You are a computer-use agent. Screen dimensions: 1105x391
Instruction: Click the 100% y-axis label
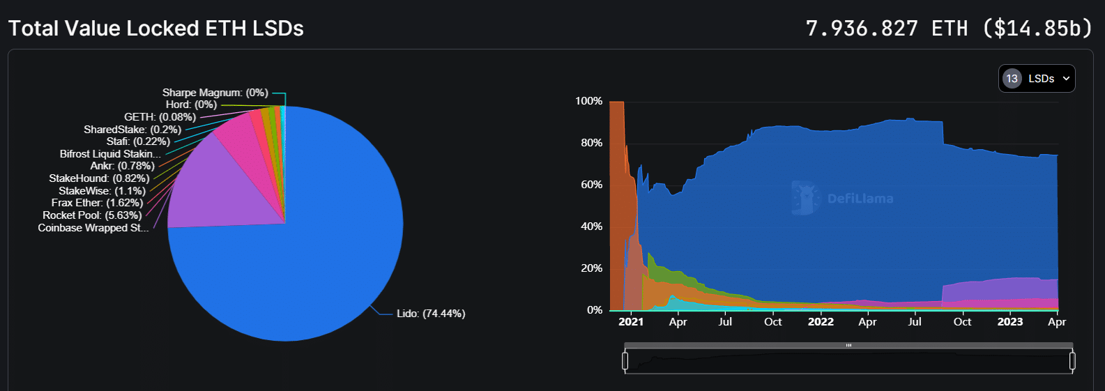tap(588, 101)
